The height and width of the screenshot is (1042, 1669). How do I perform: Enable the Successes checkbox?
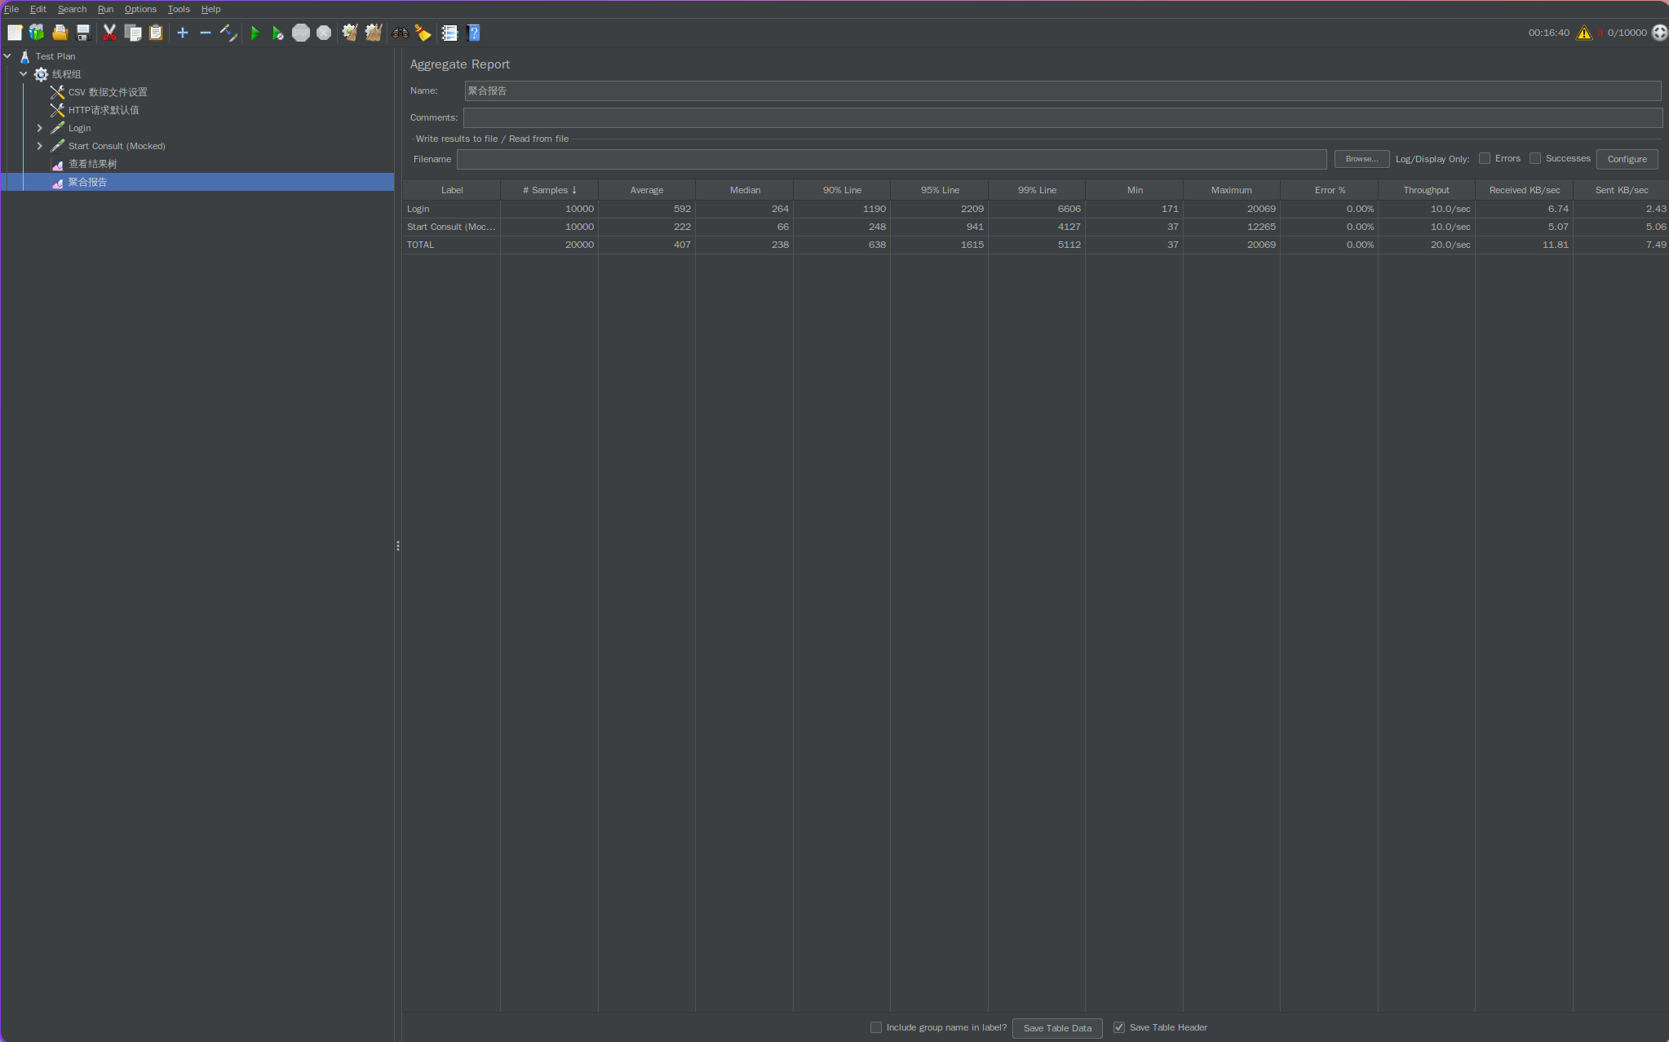(x=1535, y=159)
